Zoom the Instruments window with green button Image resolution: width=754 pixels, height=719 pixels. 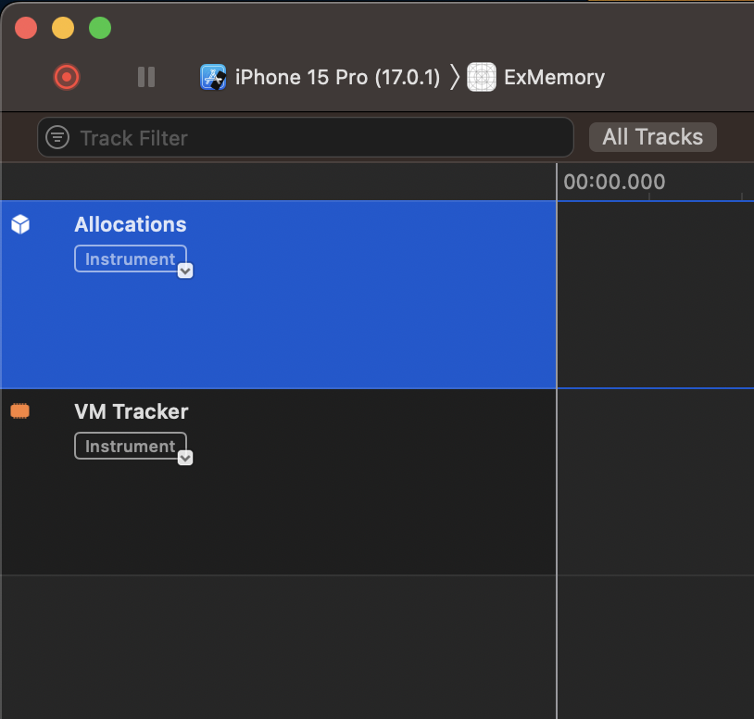(100, 28)
